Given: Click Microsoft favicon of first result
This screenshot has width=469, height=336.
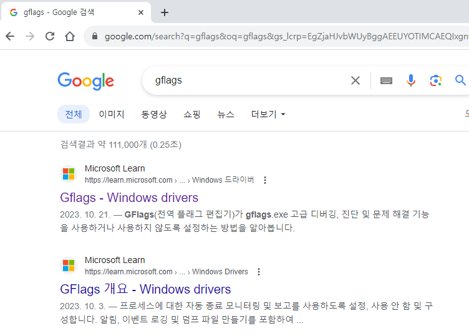Looking at the screenshot, I should point(69,174).
